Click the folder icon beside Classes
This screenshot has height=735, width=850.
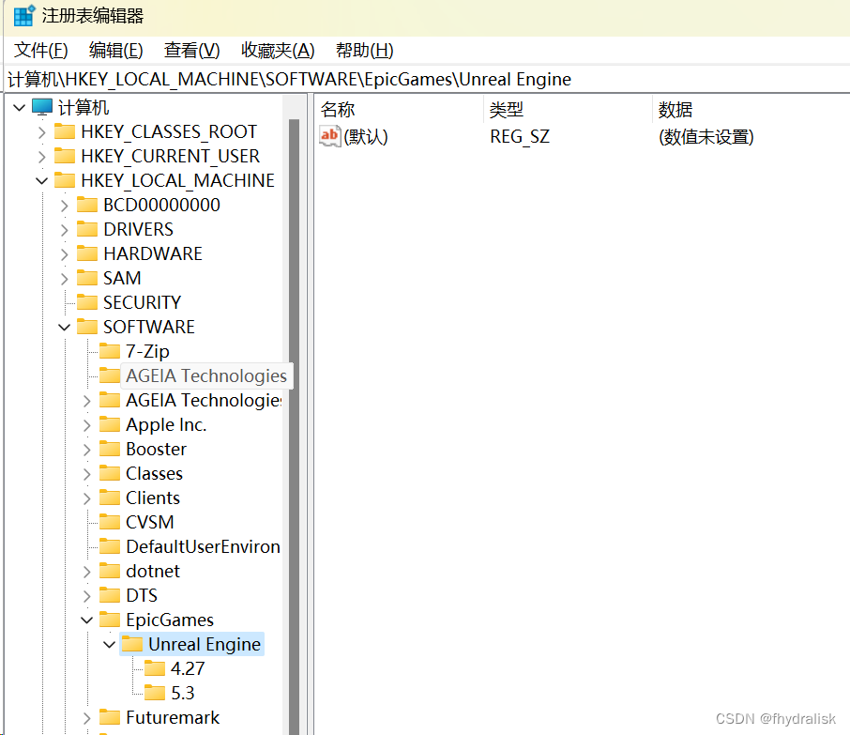tap(110, 473)
